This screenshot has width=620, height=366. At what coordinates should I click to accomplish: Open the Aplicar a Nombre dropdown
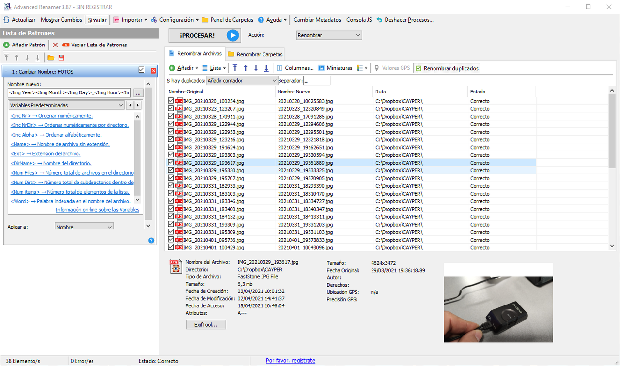84,227
